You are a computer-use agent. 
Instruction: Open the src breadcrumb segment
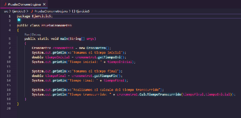tap(6, 11)
